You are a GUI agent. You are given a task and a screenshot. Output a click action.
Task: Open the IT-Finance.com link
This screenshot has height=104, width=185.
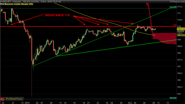177,2
